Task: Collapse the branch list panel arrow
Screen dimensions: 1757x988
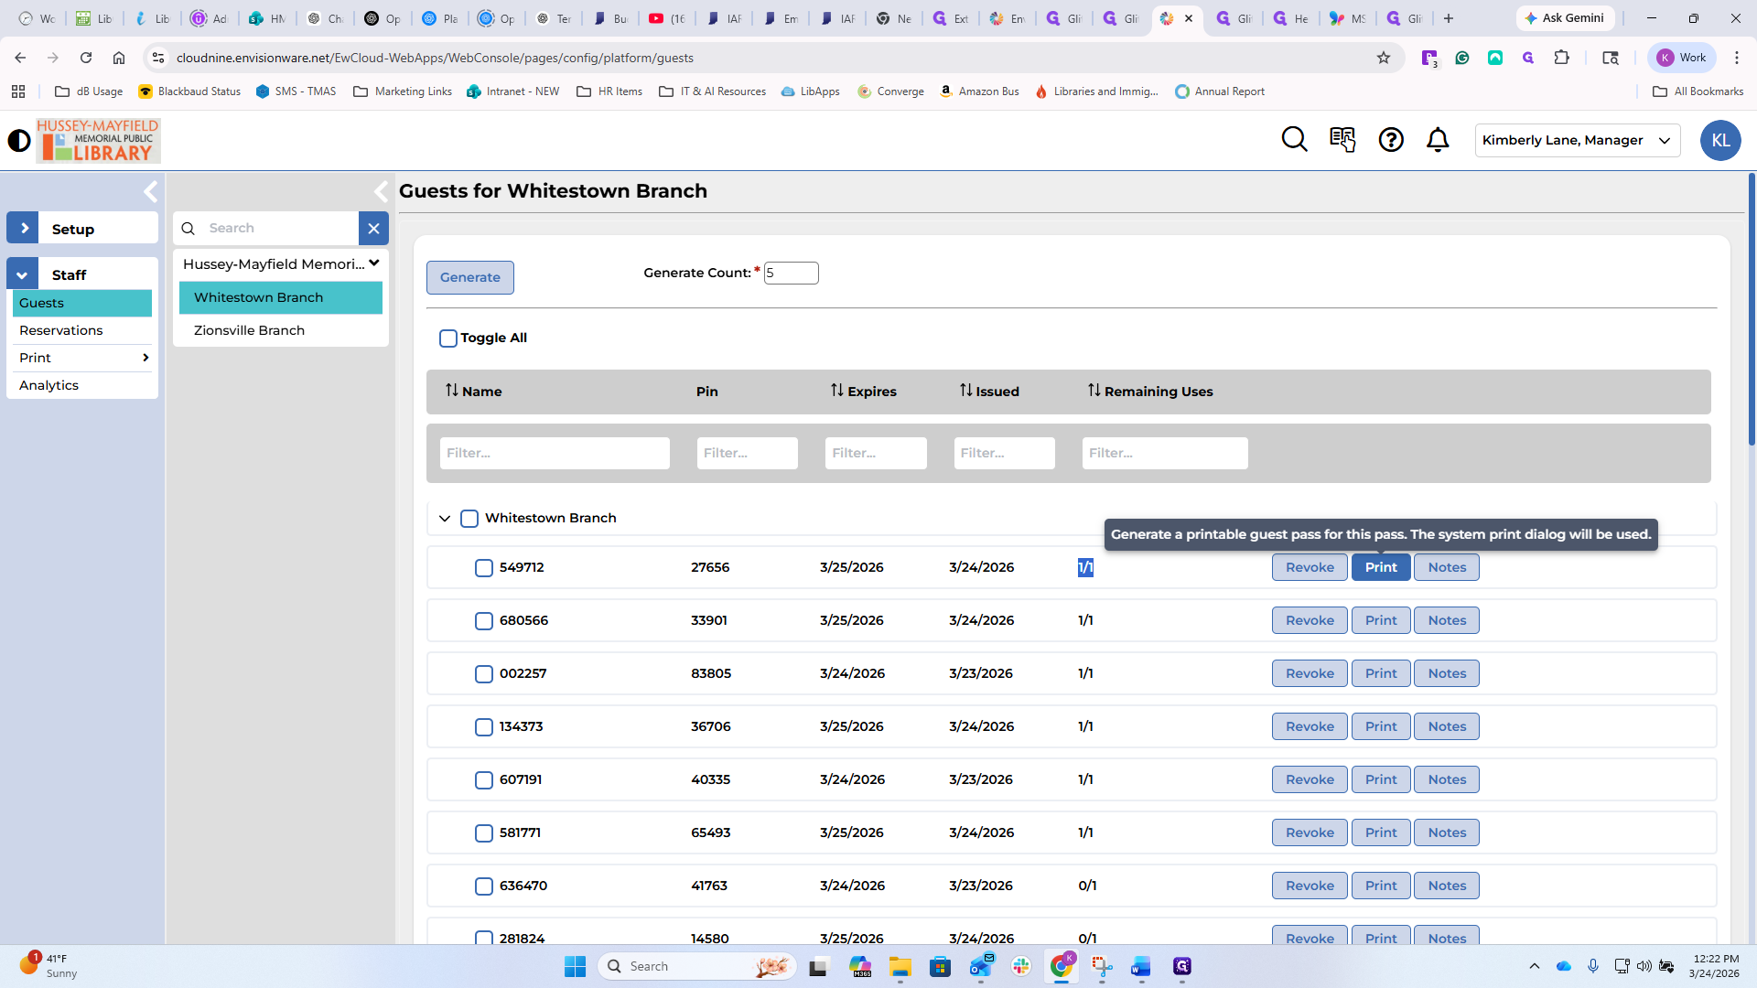Action: (381, 192)
